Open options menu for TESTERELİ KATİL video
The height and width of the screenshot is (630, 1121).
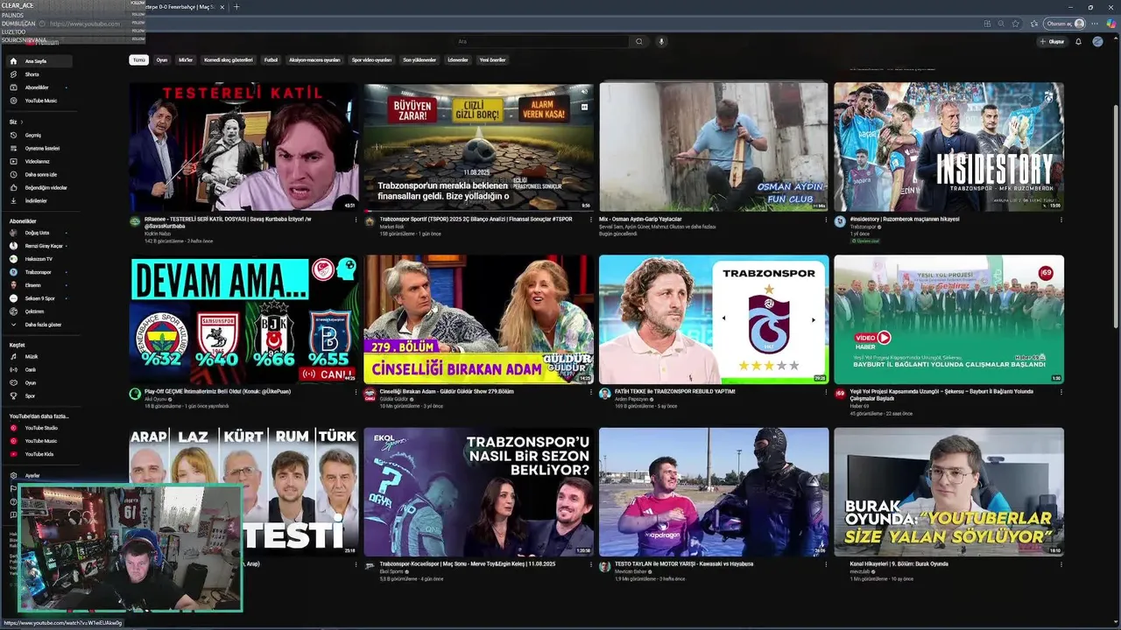(357, 220)
